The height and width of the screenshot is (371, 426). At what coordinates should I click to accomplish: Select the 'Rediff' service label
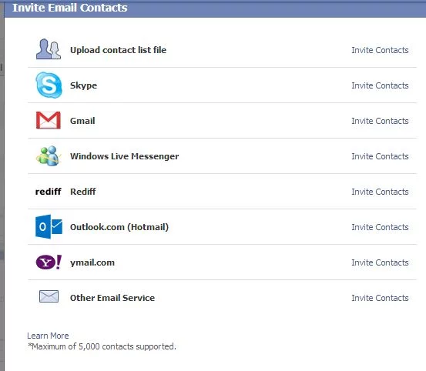point(83,192)
